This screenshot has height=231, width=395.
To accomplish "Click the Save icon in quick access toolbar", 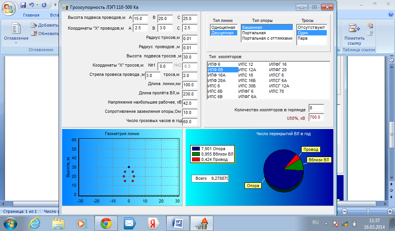I will pos(23,5).
